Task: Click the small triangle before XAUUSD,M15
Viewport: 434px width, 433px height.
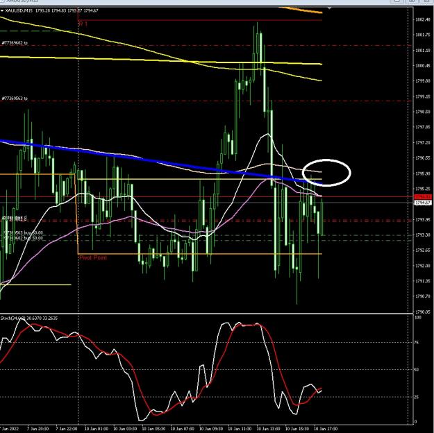Action: (x=2, y=11)
